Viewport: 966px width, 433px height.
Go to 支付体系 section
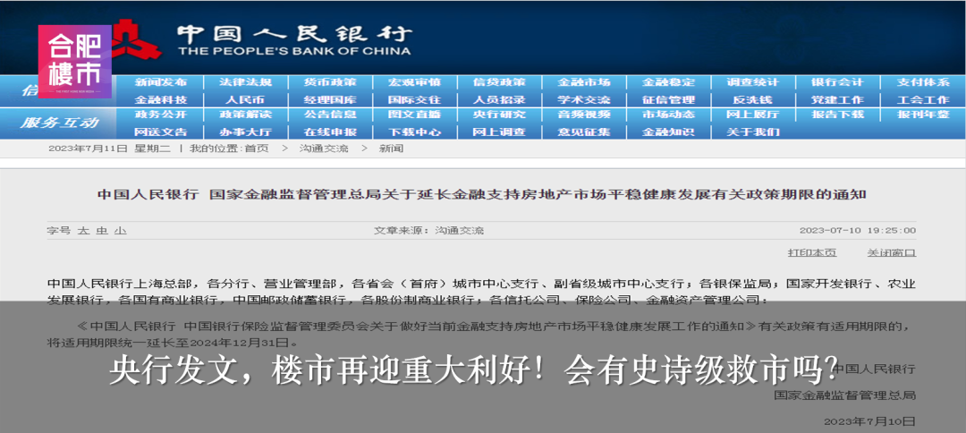[923, 82]
